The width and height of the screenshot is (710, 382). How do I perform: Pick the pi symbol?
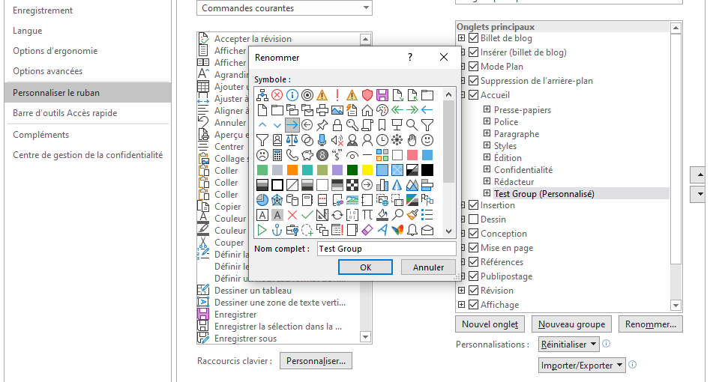tap(367, 215)
